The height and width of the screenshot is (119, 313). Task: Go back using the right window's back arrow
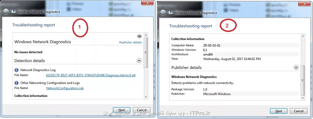(163, 13)
